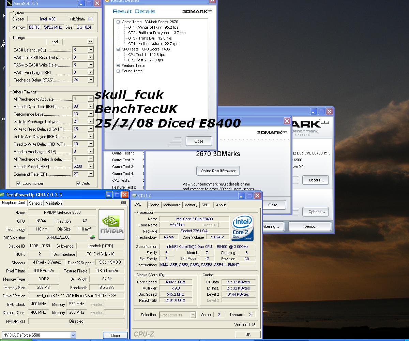The image size is (409, 341).
Task: Click the 2670 3DMarks score text
Action: tap(218, 154)
